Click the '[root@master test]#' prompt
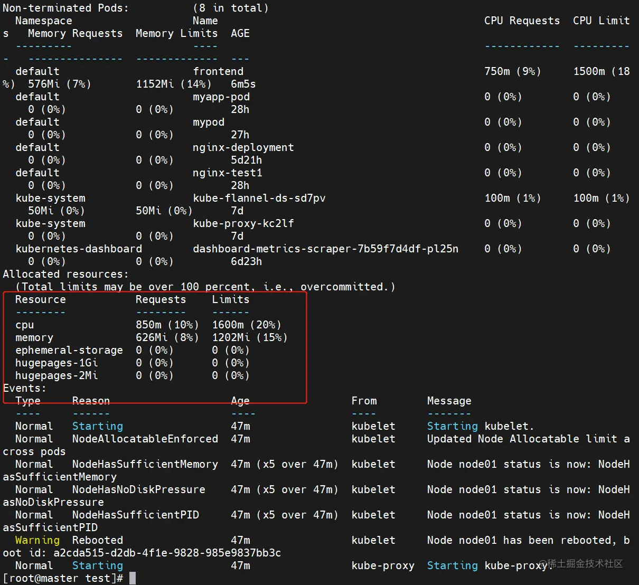 [x=63, y=578]
